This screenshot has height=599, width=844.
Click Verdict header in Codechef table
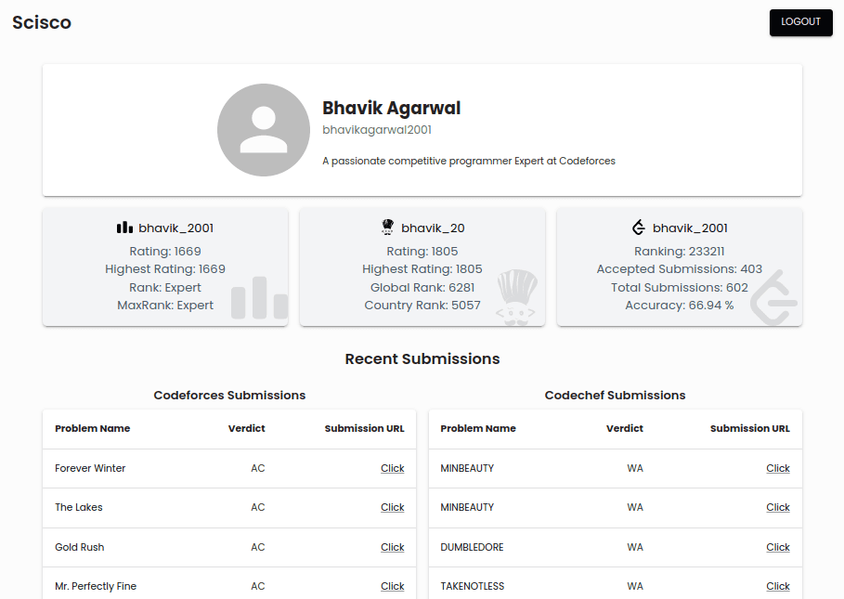tap(624, 428)
